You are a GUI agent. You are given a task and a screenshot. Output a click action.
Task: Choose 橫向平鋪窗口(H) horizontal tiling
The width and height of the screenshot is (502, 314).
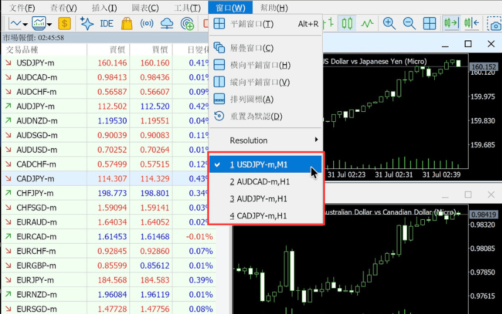coord(265,65)
